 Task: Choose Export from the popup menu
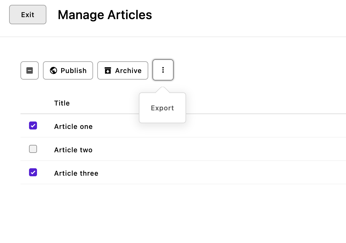click(x=162, y=108)
